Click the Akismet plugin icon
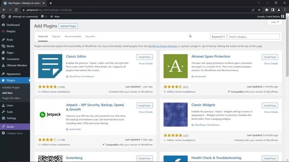Viewport: 289px width, 162px height. coord(176,66)
